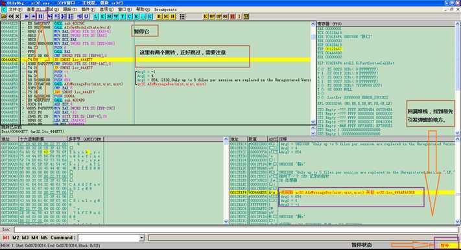Screen dimensions: 461x250
Task: Click the M3 command bar macro
Action: tap(25, 237)
